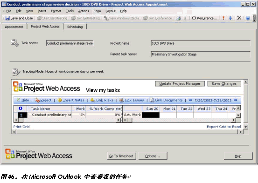Screen dimensions: 258x183
Task: Click the Tracking Mode checklist icon
Action: 16,72
